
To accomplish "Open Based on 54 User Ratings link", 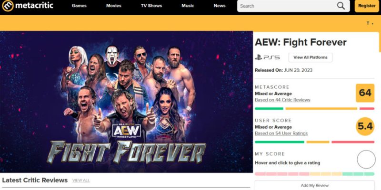I will pyautogui.click(x=281, y=133).
